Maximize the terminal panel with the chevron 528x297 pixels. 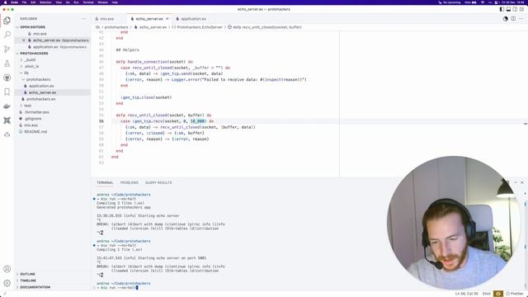[515, 182]
